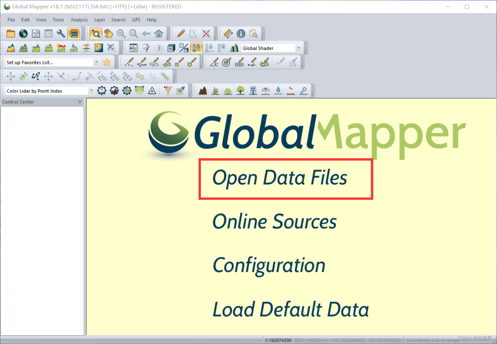Toggle the highlighted water shader display
Screen dimensions: 497x344
(197, 48)
